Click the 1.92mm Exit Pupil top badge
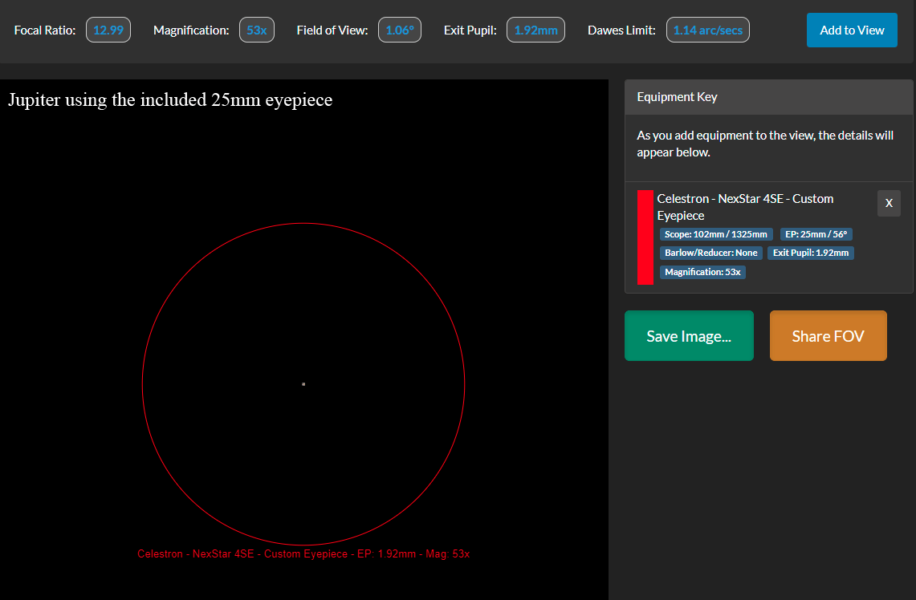Image resolution: width=916 pixels, height=600 pixels. pyautogui.click(x=535, y=30)
